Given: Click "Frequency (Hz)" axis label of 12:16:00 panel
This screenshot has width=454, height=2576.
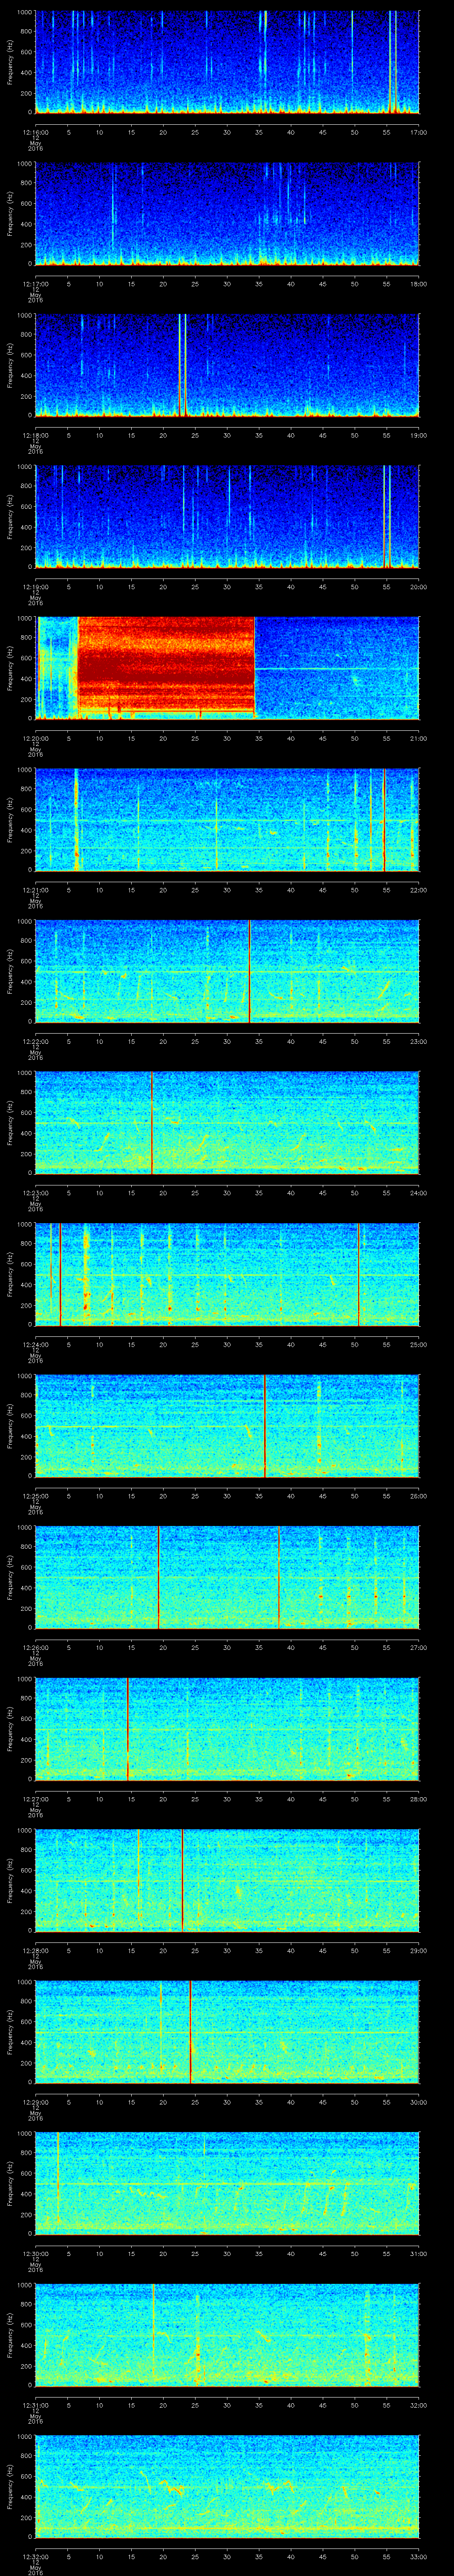Looking at the screenshot, I should click(10, 62).
